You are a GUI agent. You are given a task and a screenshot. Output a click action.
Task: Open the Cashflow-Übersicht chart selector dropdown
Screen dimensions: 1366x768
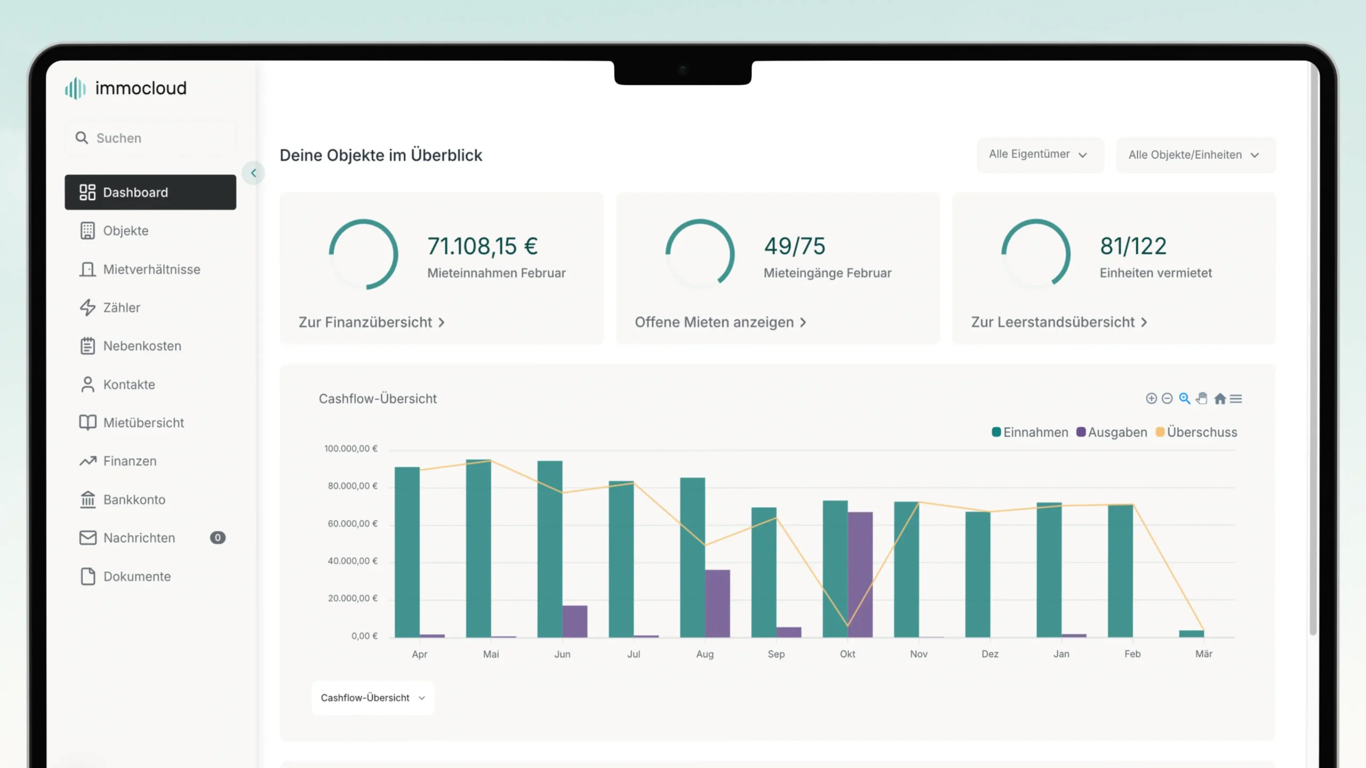[x=373, y=698]
